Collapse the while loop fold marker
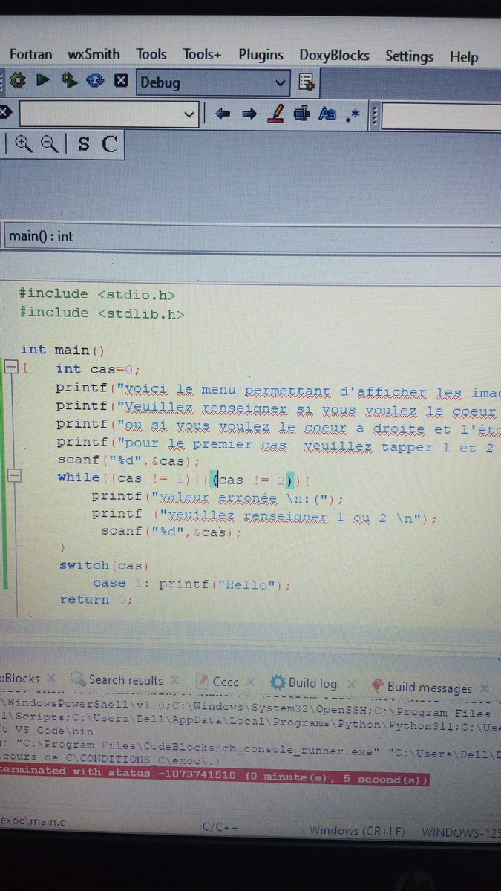501x891 pixels. (x=13, y=477)
